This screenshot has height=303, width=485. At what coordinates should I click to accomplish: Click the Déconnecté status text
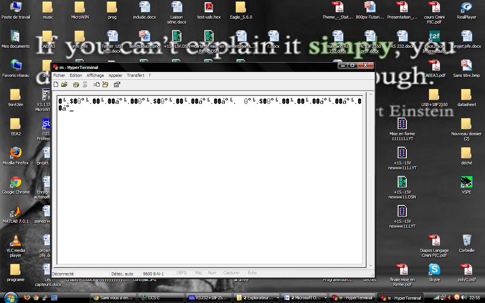pyautogui.click(x=63, y=273)
